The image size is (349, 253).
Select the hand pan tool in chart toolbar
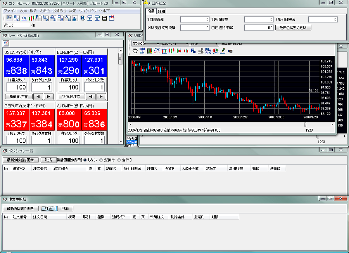[x=135, y=51]
